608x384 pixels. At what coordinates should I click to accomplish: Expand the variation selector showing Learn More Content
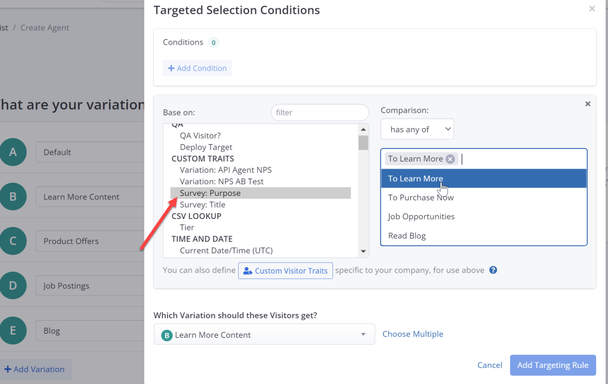pos(264,335)
